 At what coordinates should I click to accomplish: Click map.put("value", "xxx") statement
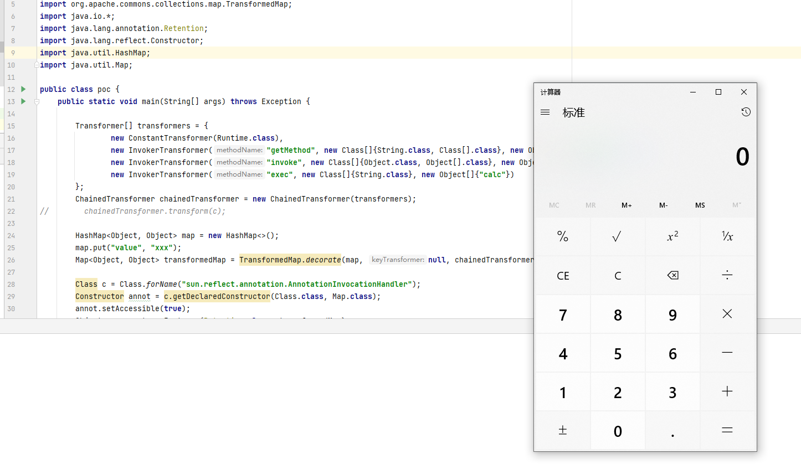(x=128, y=248)
